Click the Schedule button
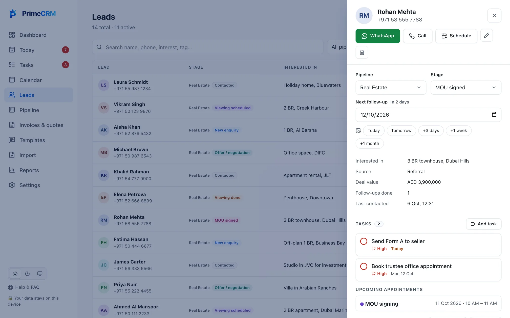Screen dimensions: 510x318 (456, 36)
